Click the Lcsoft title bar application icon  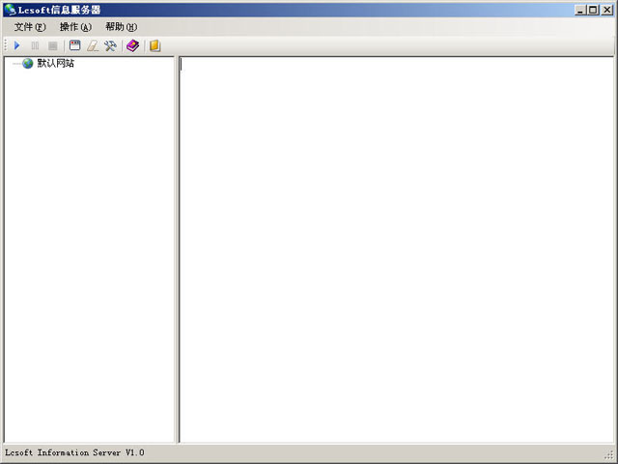(x=10, y=10)
